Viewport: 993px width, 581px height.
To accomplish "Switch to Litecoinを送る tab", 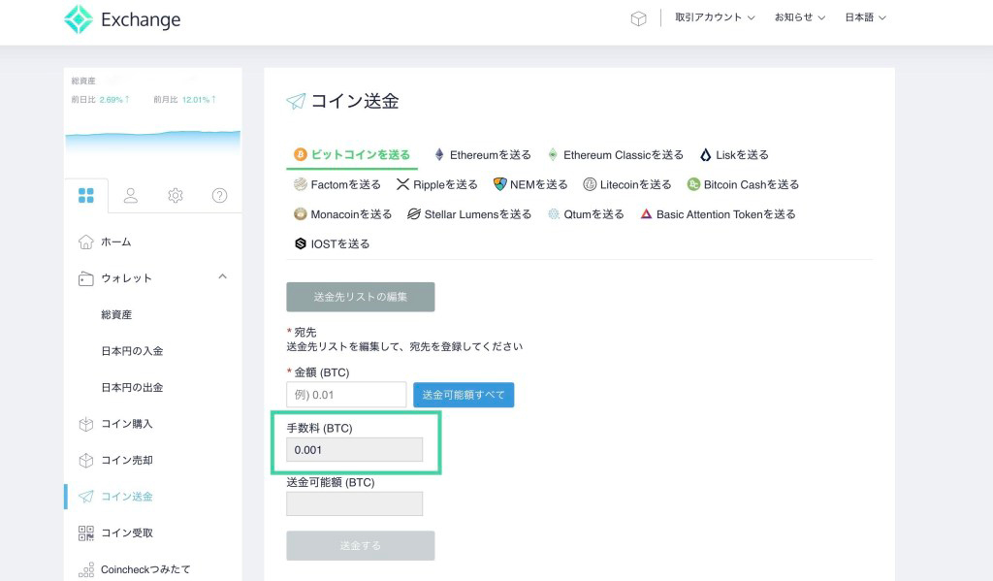I will click(x=627, y=185).
